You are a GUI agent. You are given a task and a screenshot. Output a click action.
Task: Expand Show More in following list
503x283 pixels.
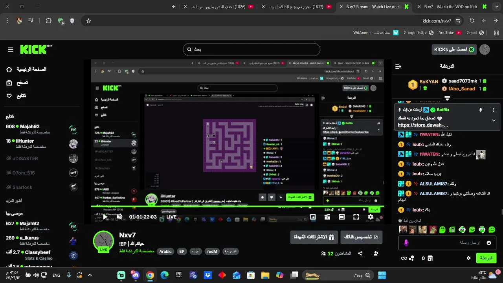[x=14, y=200]
